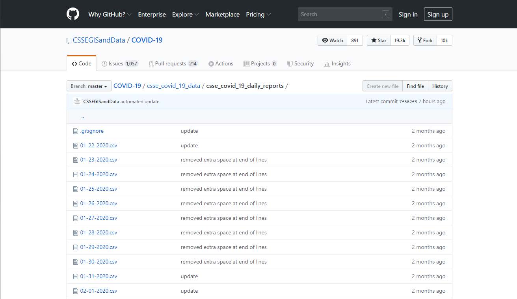Click update commit message for .gitignore row
Viewport: 517px width, 299px height.
pos(189,131)
